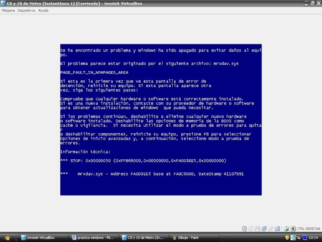The image size is (322, 242).
Task: Open the Ayuda menu
Action: point(43,10)
